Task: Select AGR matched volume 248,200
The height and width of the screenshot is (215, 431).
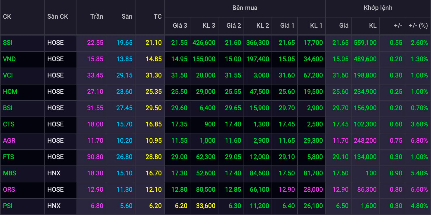Action: 365,141
